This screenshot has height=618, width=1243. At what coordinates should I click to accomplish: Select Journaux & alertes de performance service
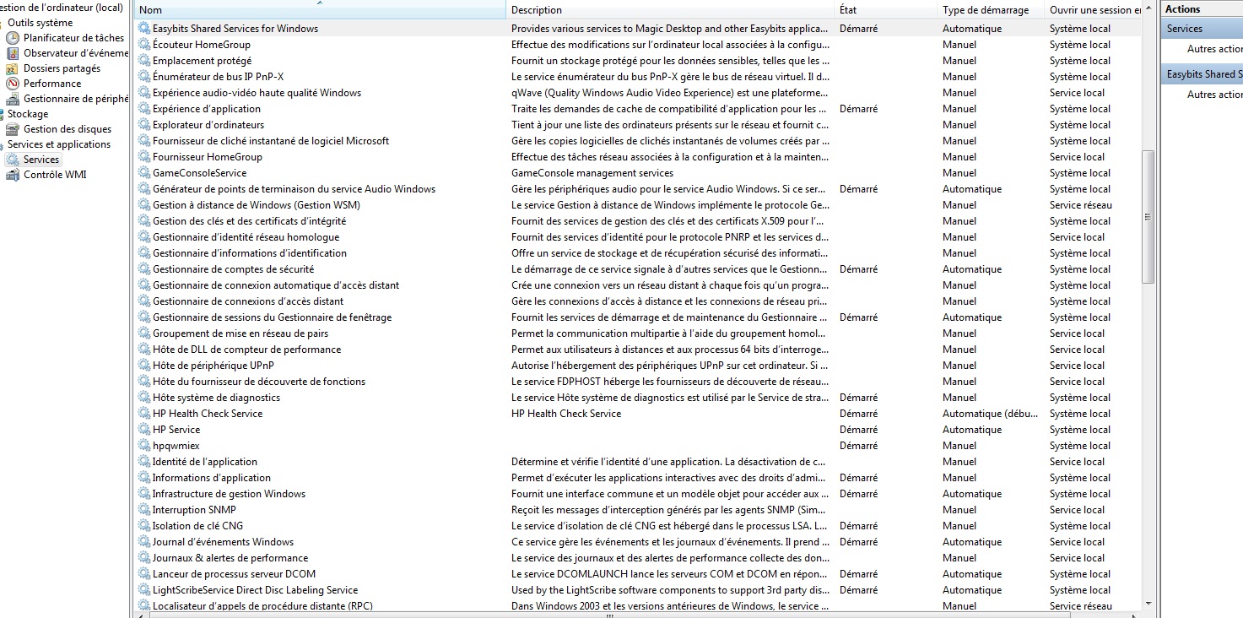point(230,558)
